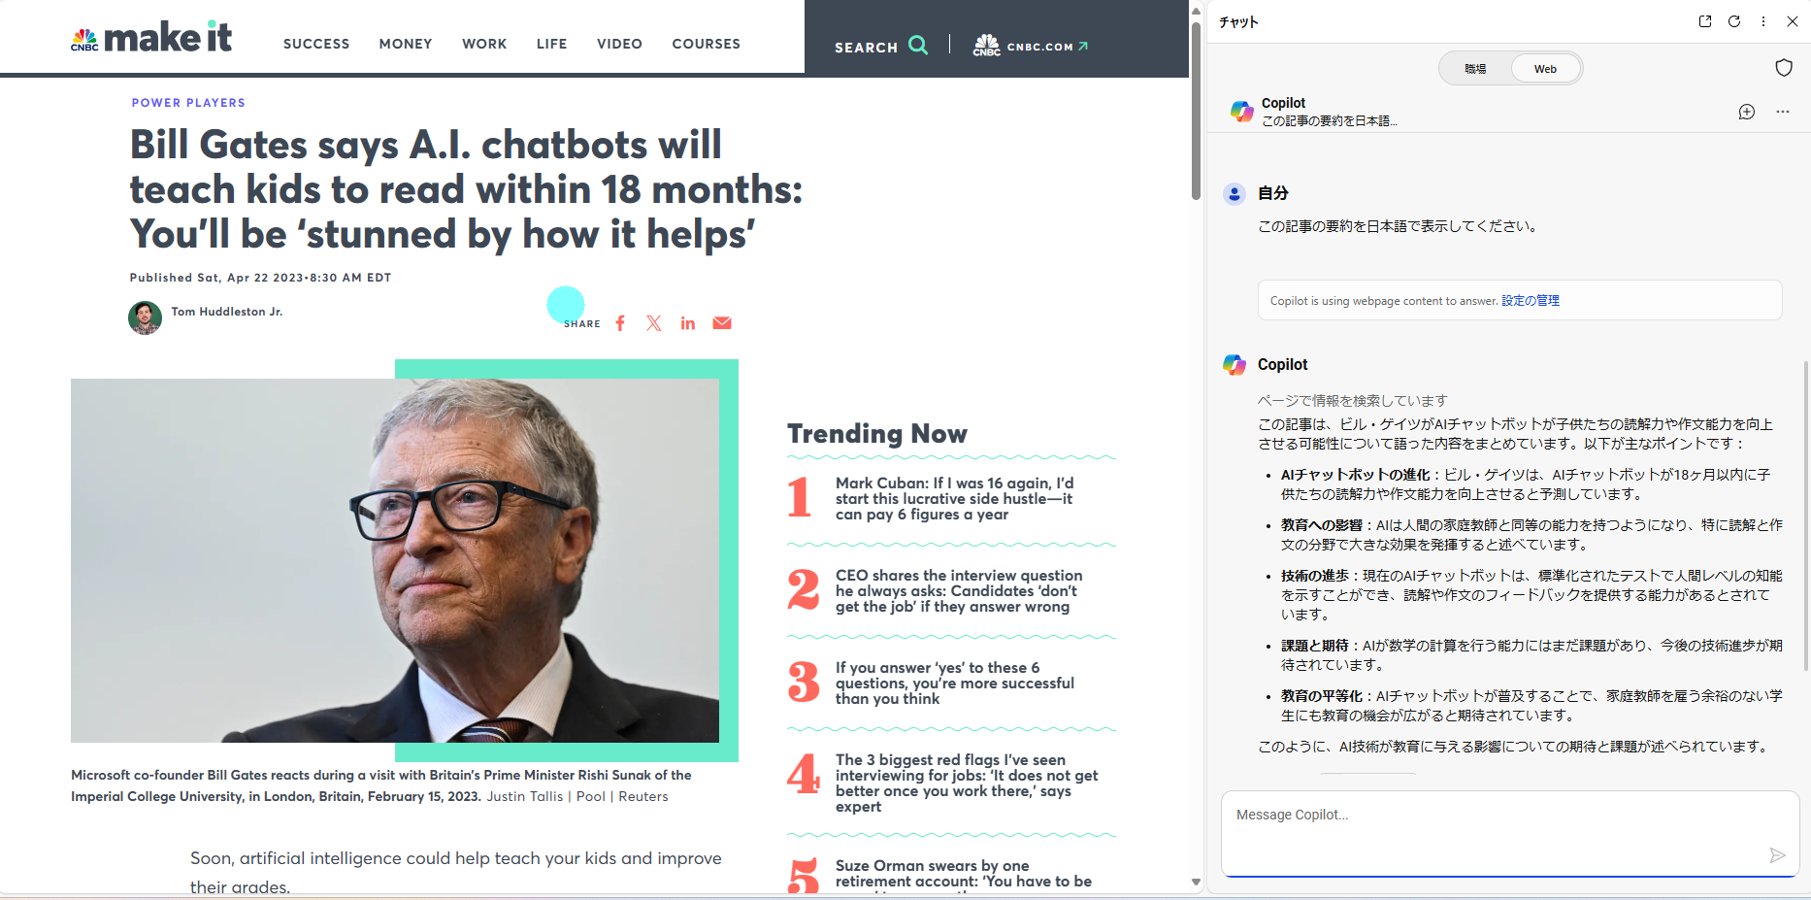Click the Copilot logo in conversation header
The image size is (1811, 900).
[x=1241, y=111]
